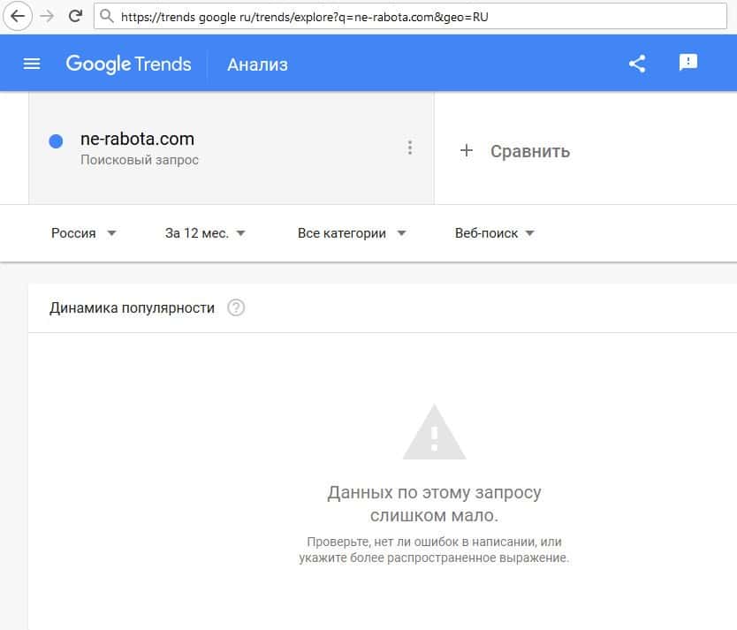Click the share icon
This screenshot has height=630, width=737.
[x=637, y=64]
